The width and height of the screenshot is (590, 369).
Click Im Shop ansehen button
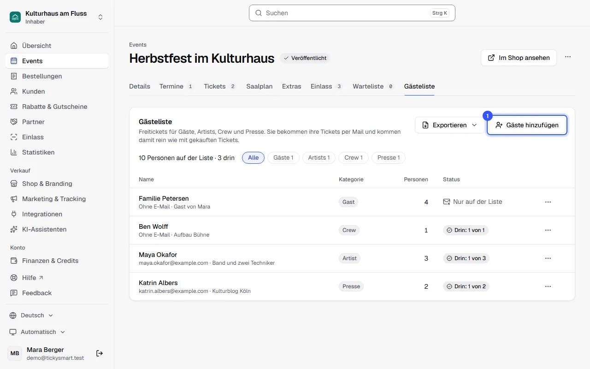[519, 58]
